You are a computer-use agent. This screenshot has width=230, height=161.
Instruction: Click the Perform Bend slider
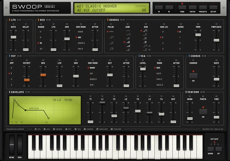(x=190, y=119)
